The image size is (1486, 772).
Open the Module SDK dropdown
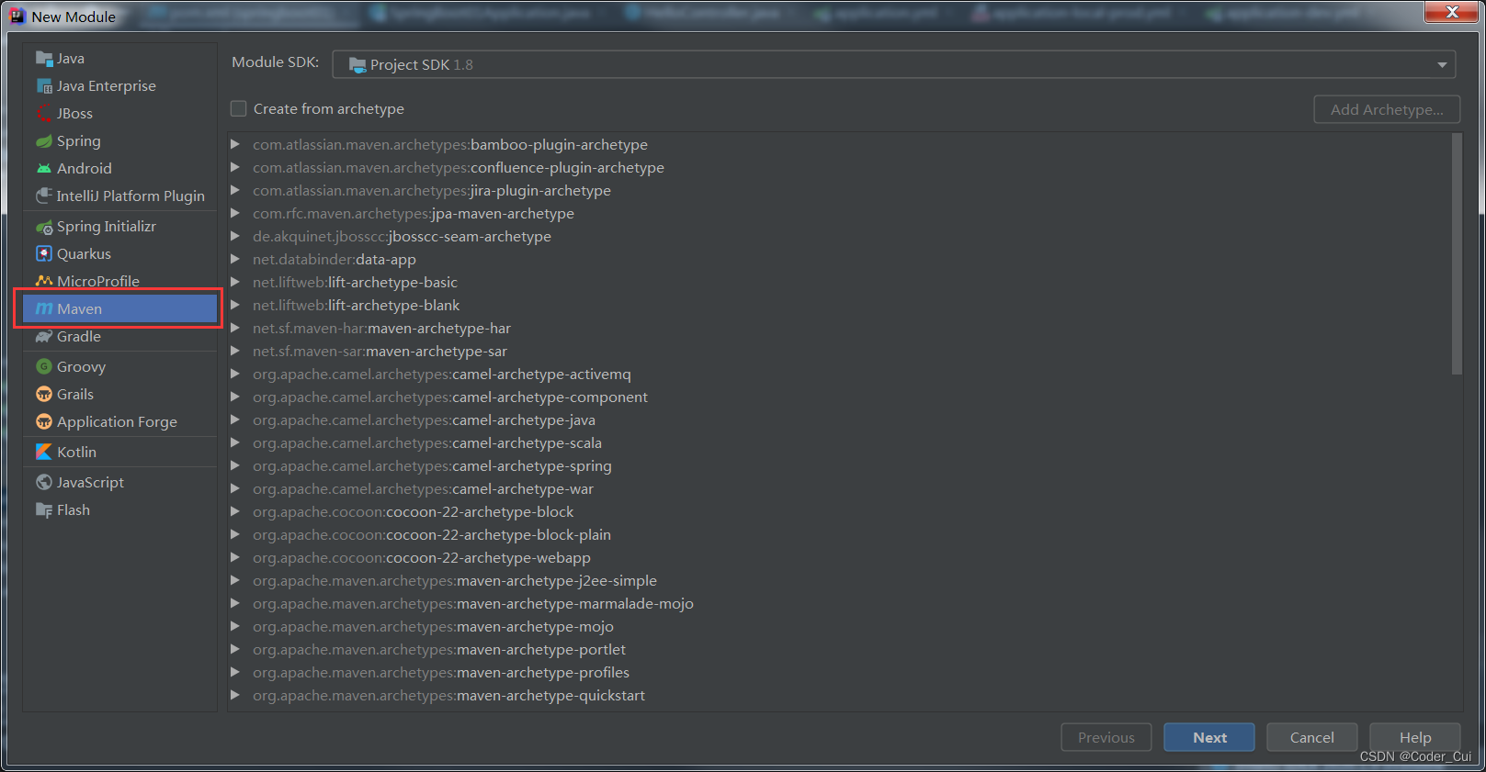pos(893,64)
